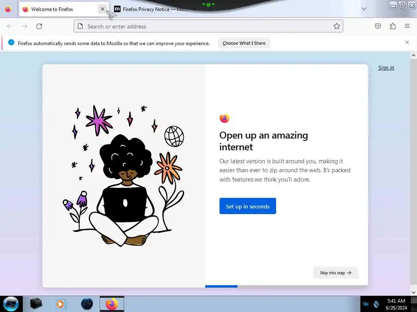Open the 5:41 AM taskbar clock

(x=396, y=304)
